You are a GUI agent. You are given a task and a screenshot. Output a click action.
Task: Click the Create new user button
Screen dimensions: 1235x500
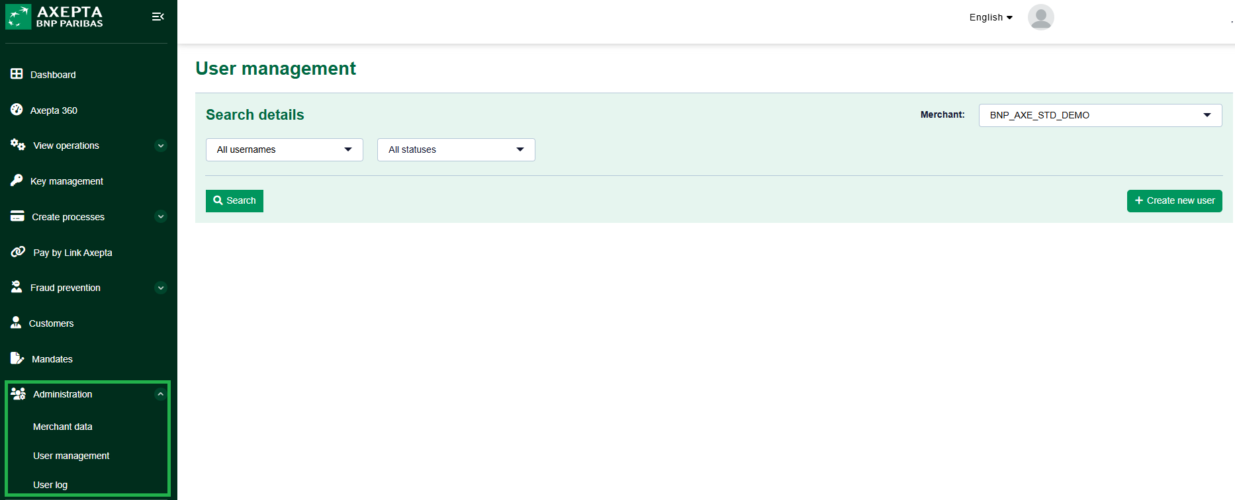[1174, 200]
